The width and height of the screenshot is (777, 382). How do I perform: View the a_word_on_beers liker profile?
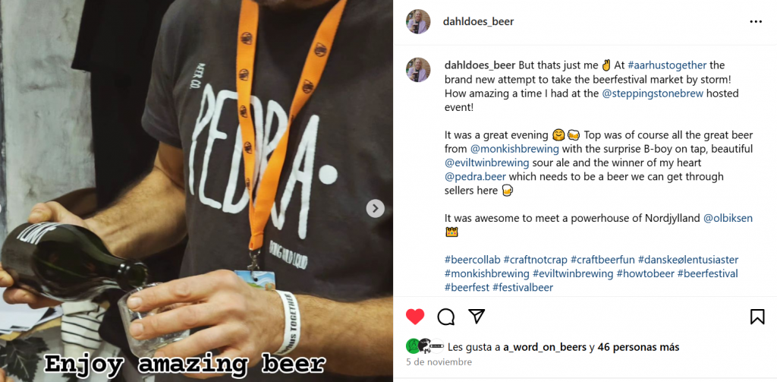(545, 347)
